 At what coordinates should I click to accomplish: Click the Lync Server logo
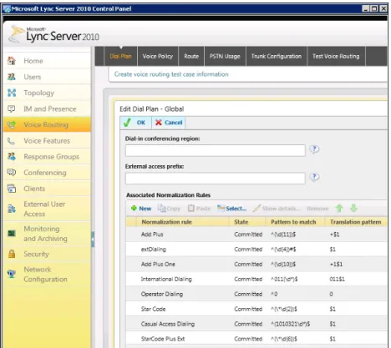coord(53,35)
